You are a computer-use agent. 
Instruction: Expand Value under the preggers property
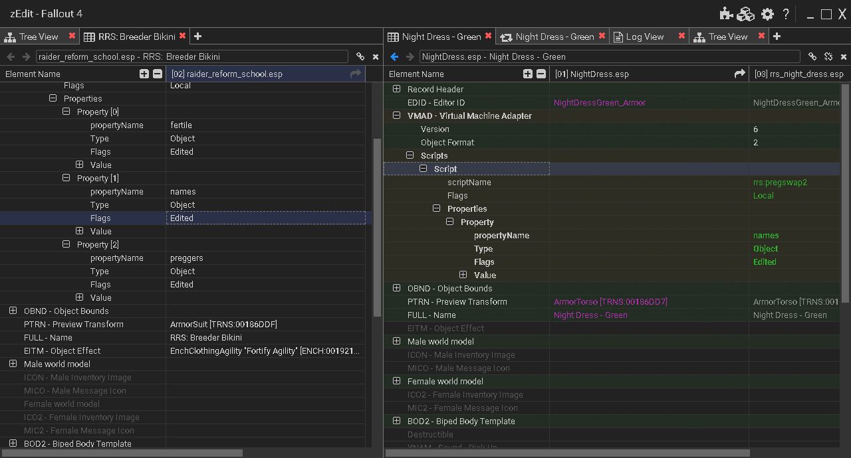79,297
